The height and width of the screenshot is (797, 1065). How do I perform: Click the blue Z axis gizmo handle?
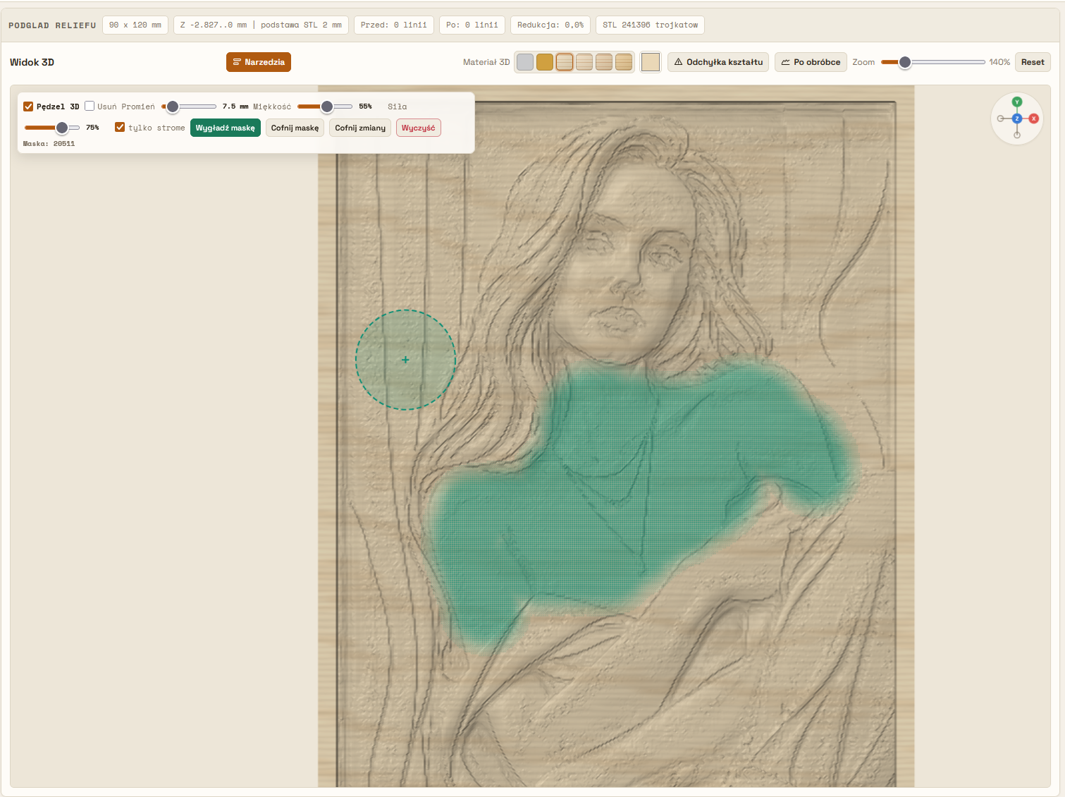coord(1017,118)
